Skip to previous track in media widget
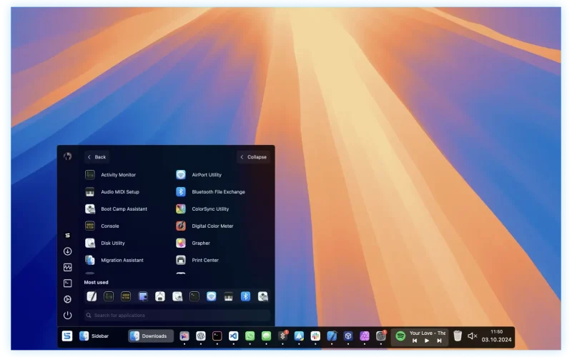Image resolution: width=572 pixels, height=357 pixels. pos(415,341)
